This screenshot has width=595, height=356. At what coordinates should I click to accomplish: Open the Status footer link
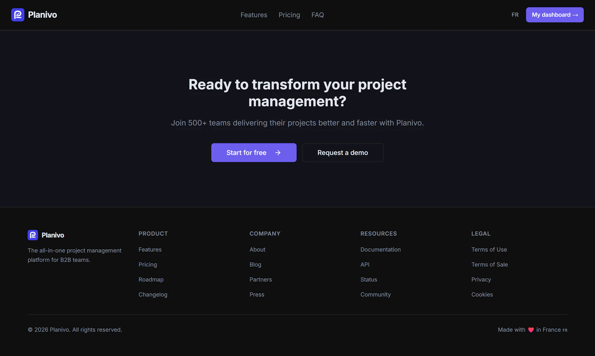tap(369, 279)
